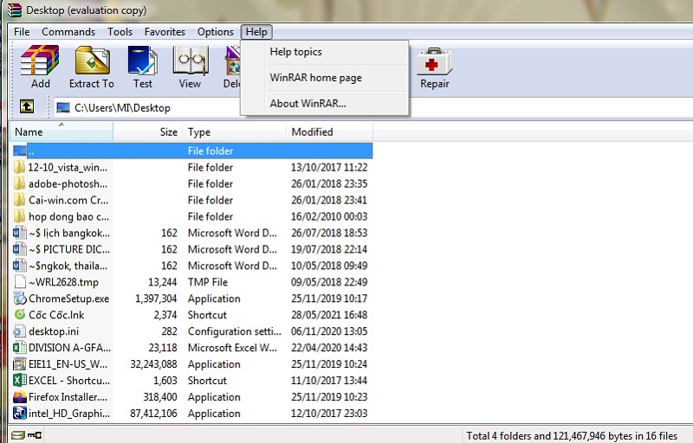Click the Cốc Cốc.lnk green icon

[19, 315]
